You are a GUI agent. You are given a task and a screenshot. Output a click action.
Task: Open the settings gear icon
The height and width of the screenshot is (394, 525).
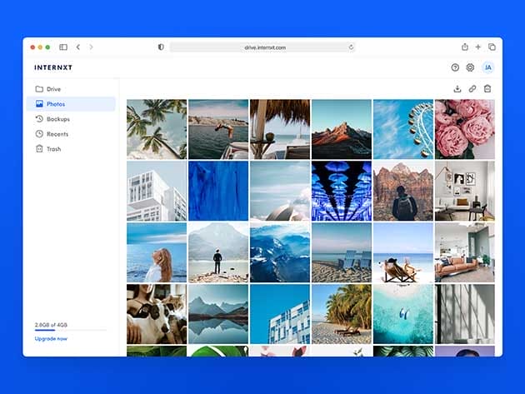click(x=470, y=67)
